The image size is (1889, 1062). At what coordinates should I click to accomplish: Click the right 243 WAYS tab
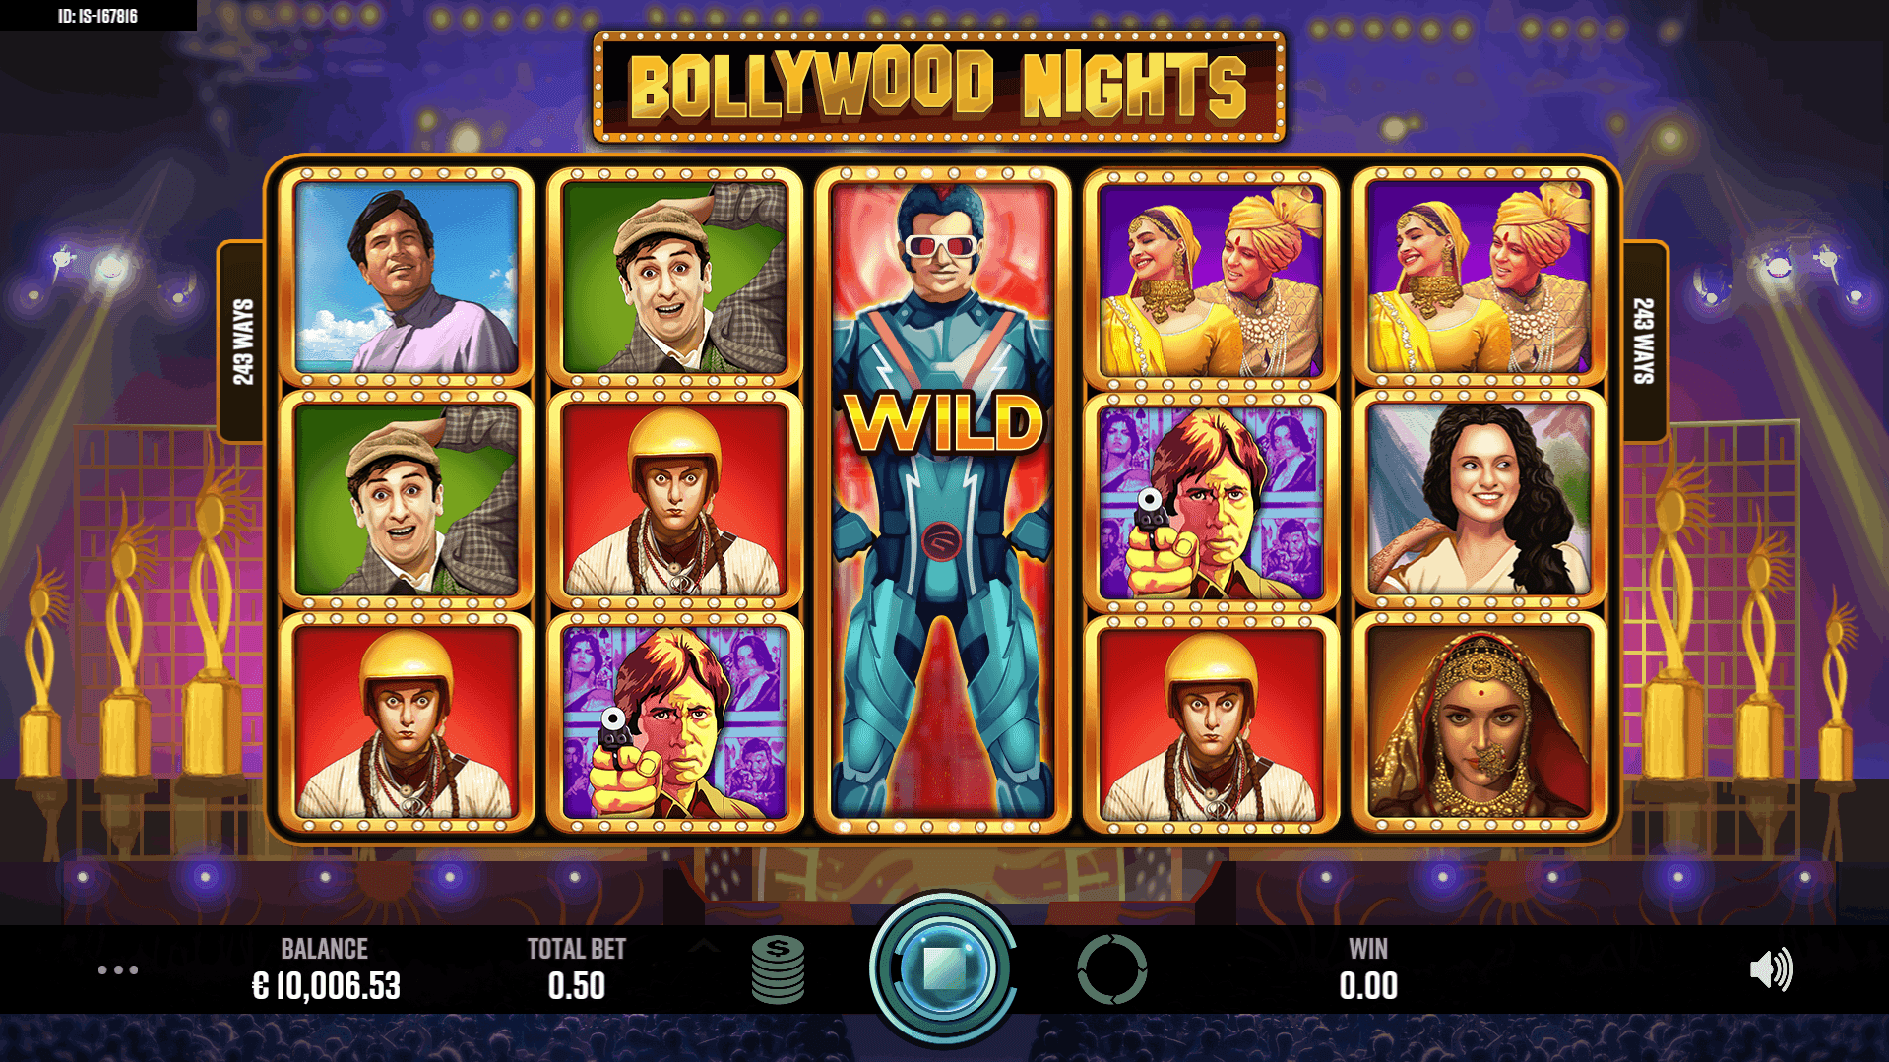point(1644,342)
